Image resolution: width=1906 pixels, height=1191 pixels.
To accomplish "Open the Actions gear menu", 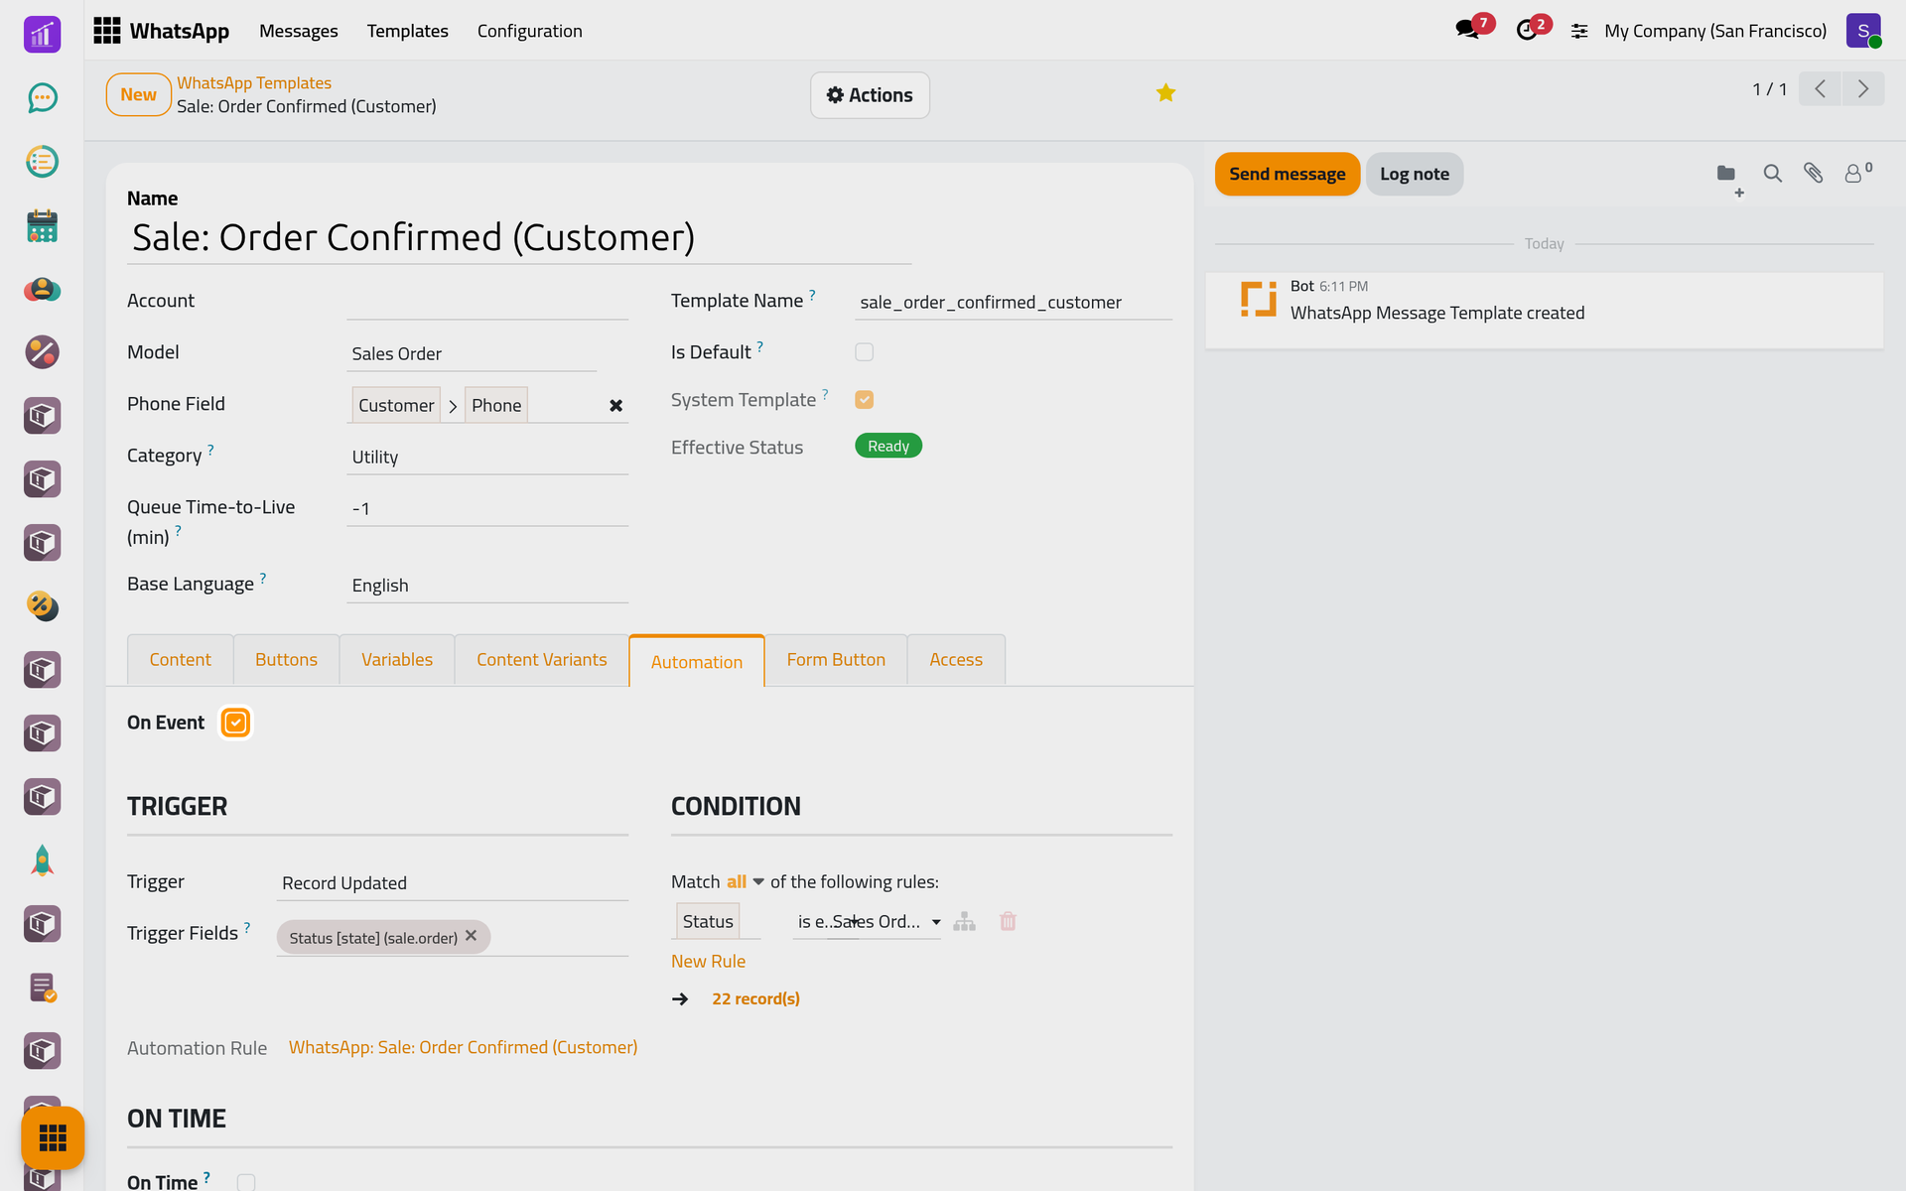I will (x=870, y=95).
